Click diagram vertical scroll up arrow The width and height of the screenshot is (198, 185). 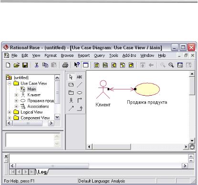pyautogui.click(x=192, y=74)
